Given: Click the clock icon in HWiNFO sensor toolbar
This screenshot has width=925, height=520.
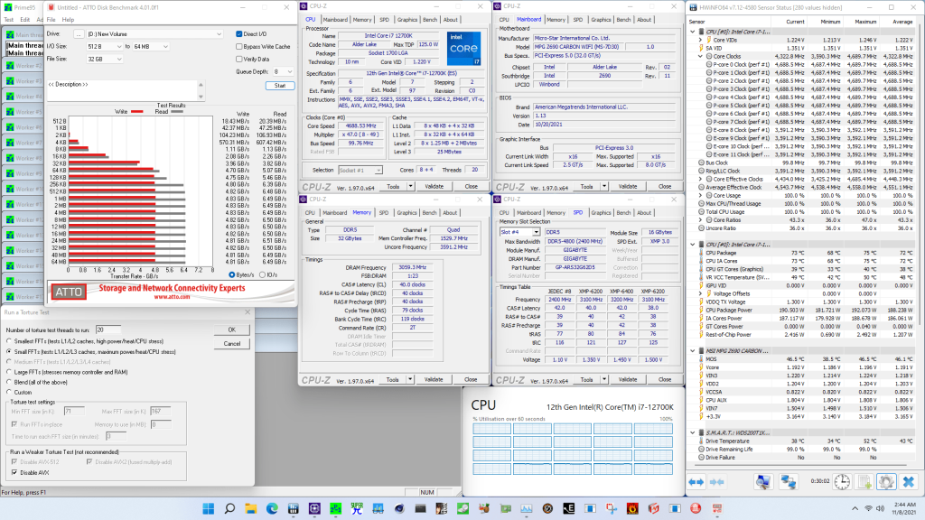Looking at the screenshot, I should (842, 482).
